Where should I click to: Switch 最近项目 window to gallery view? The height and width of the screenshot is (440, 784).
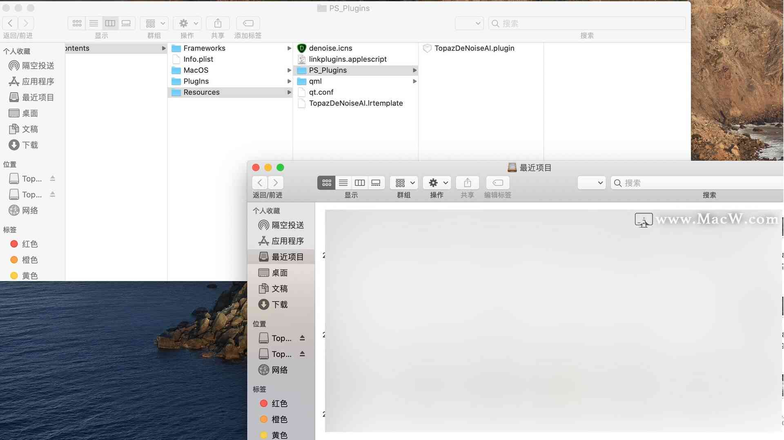tap(376, 183)
